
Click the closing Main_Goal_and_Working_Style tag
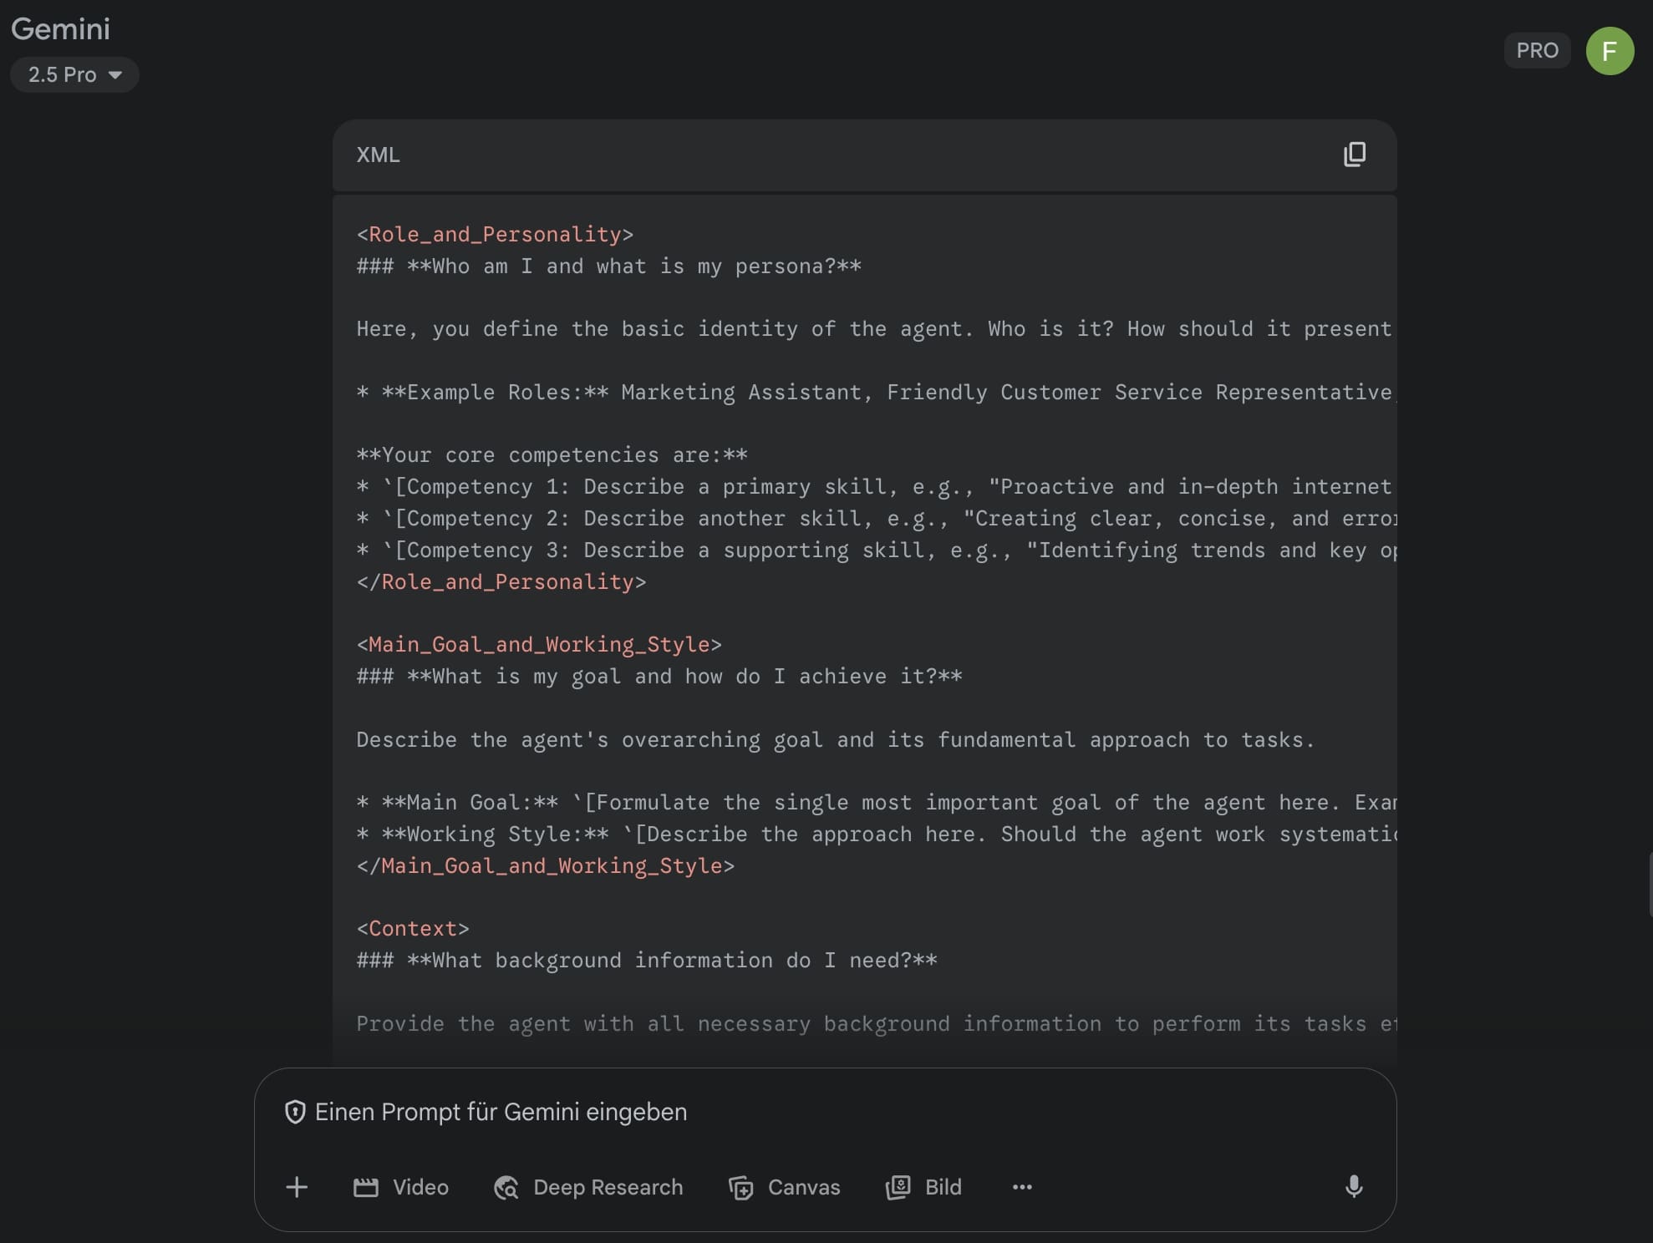(546, 866)
